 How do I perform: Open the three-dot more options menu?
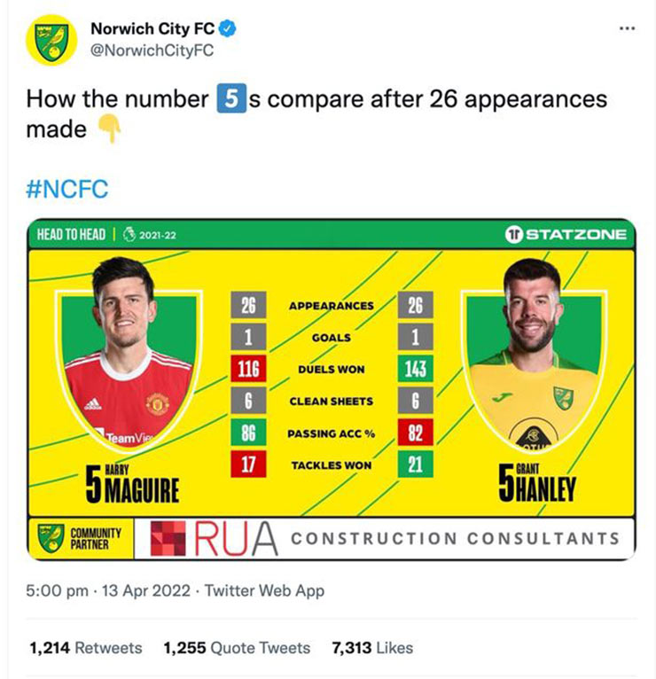point(627,28)
